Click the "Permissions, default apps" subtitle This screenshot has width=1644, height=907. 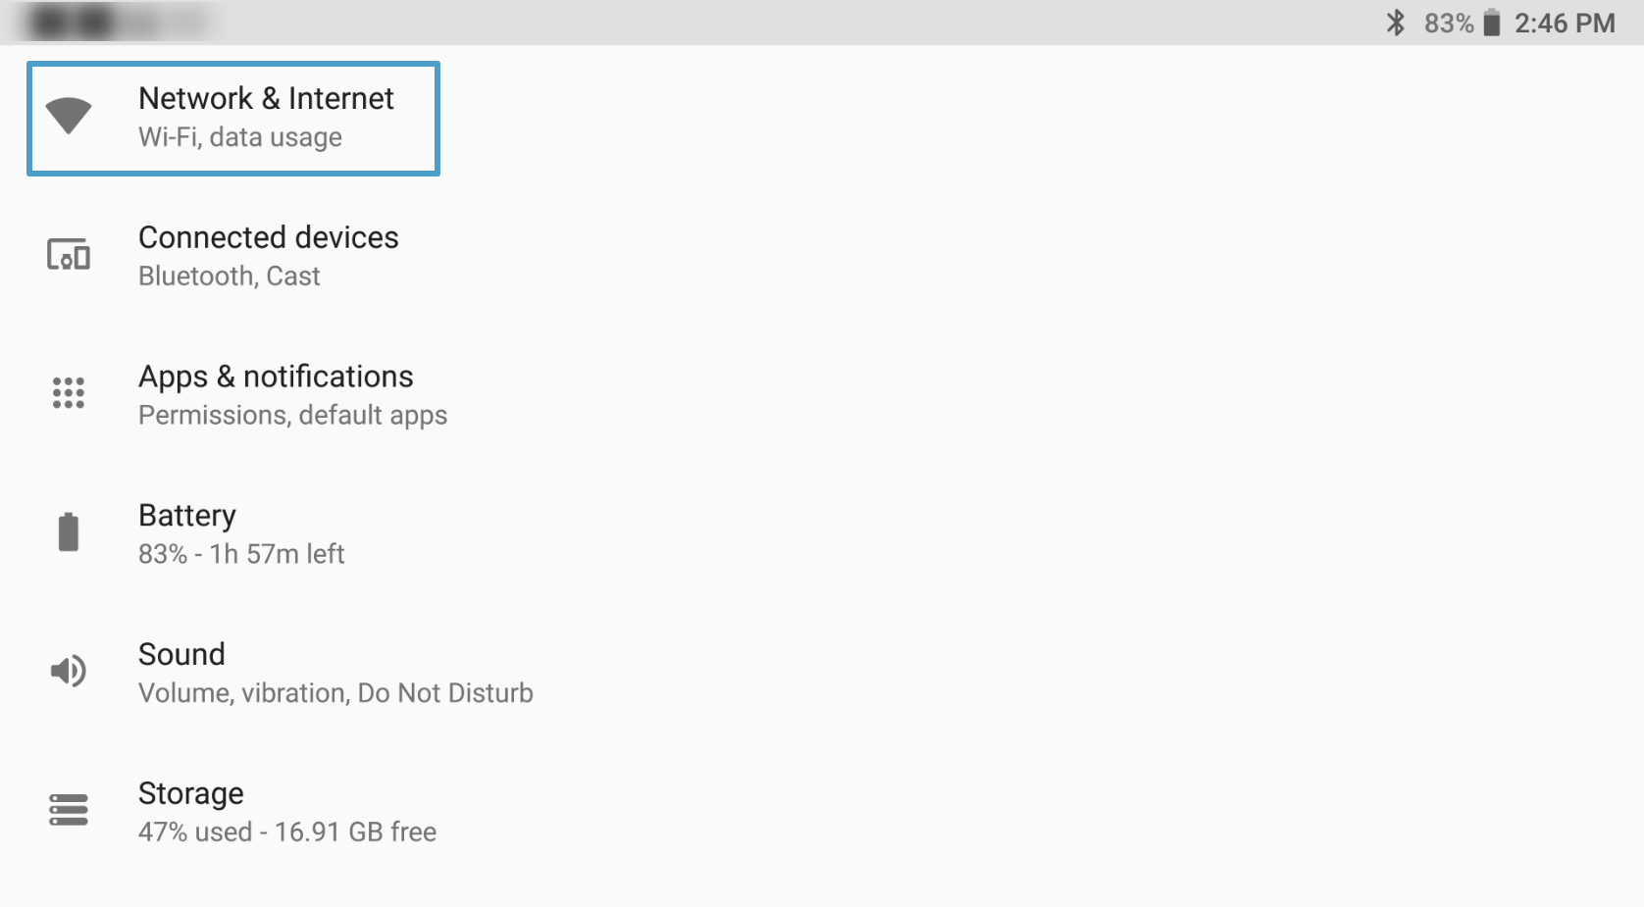coord(292,416)
